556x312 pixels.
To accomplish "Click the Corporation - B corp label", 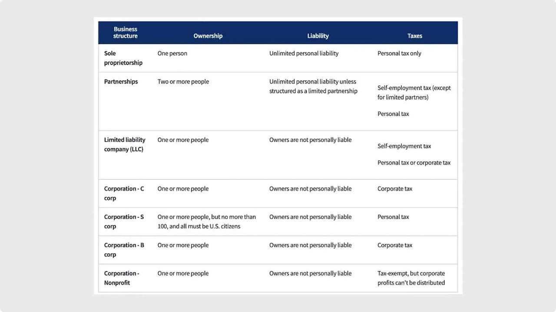I will coord(124,250).
